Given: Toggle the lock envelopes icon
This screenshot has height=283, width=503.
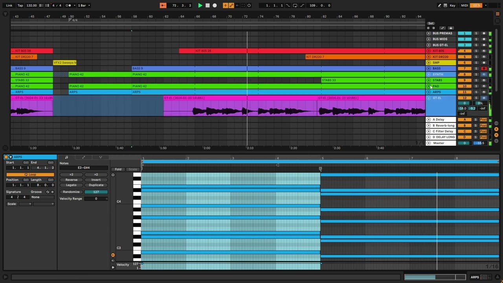Looking at the screenshot, I should (451, 28).
